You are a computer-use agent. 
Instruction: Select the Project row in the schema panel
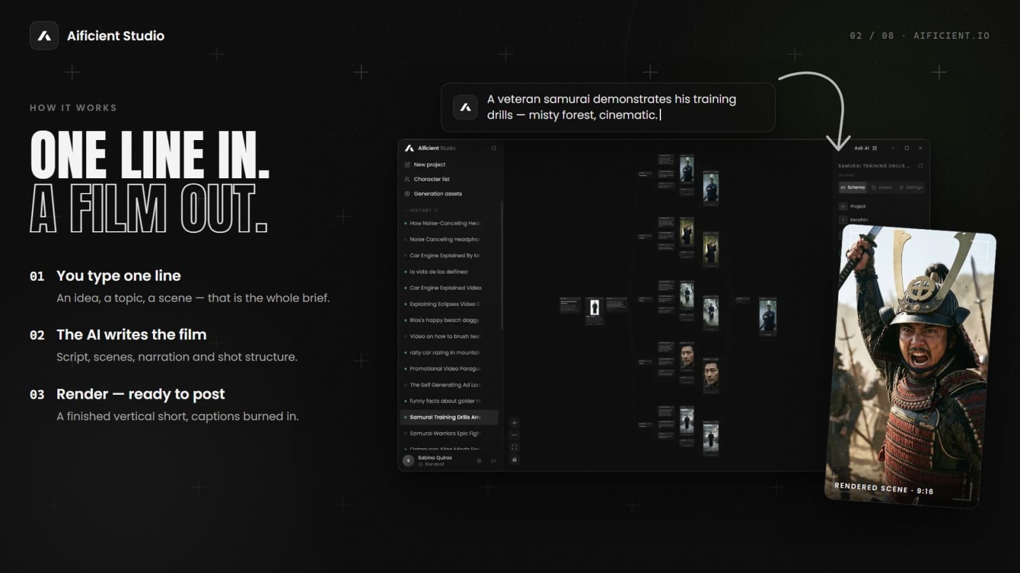tap(882, 206)
